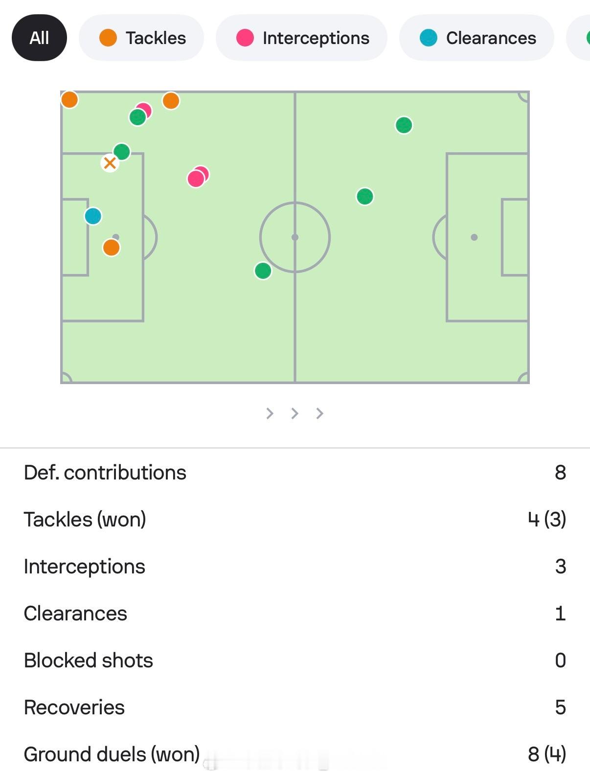
Task: Click the overlapping pink interception dots in midfield
Action: point(197,177)
